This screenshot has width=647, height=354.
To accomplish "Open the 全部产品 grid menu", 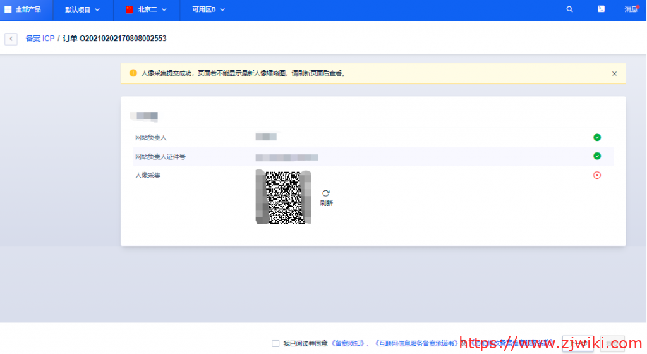I will point(23,9).
